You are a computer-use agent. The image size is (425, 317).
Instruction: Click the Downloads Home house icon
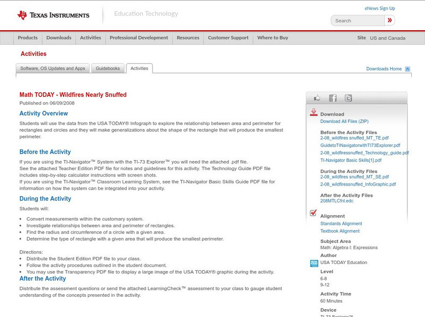(x=407, y=69)
